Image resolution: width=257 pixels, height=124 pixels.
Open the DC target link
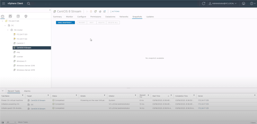click(32, 105)
